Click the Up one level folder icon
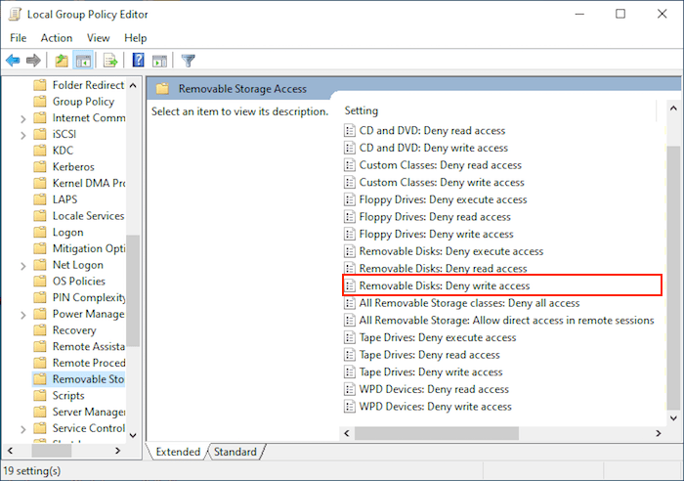 62,61
